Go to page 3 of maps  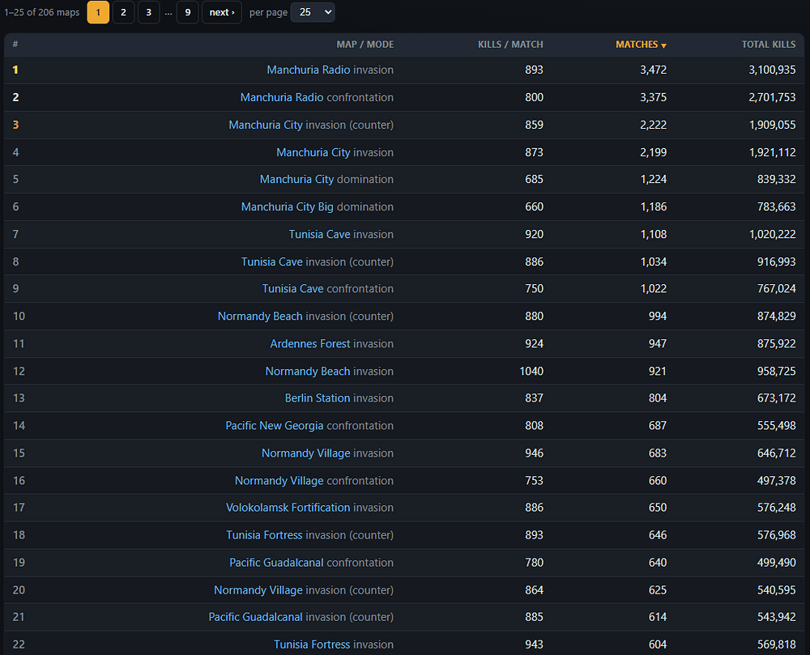coord(149,12)
